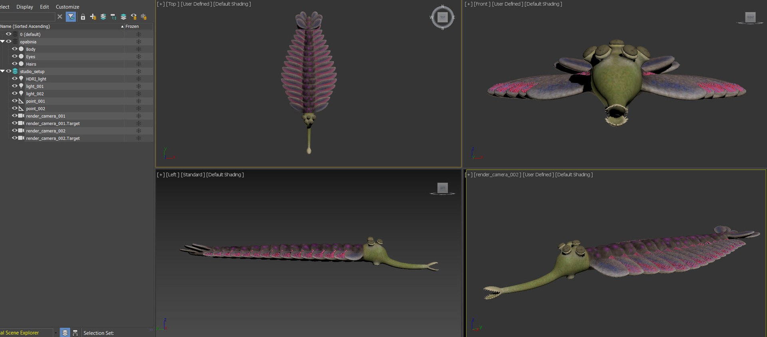Open Left viewport [Left] view label
The height and width of the screenshot is (337, 767).
coord(173,175)
